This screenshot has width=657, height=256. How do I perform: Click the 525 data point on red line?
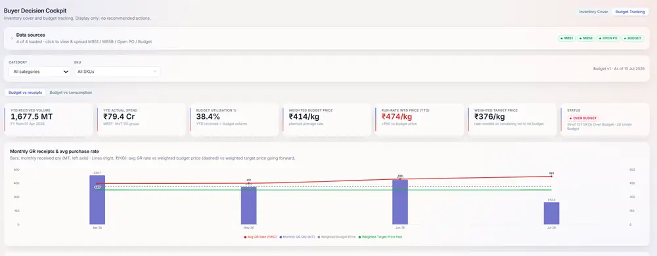point(551,177)
